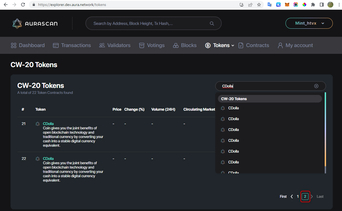Open the circular ring extension icon
This screenshot has height=211, width=342.
tap(296, 5)
